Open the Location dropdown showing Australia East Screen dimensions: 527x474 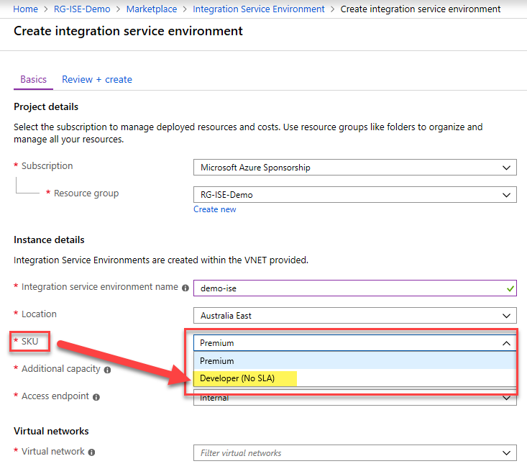pos(354,315)
